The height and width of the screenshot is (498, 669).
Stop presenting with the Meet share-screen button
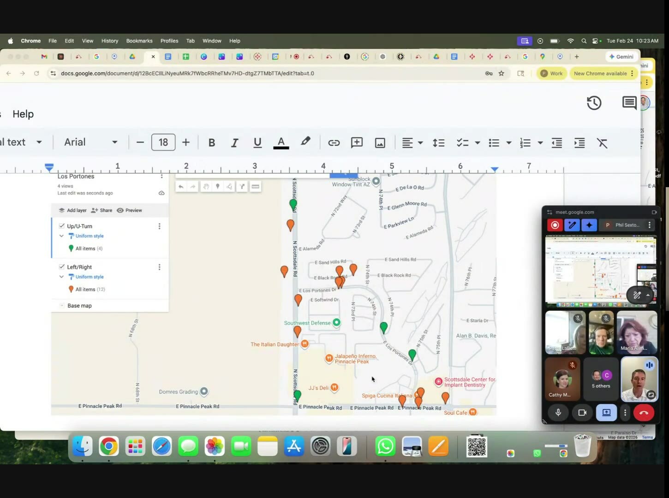coord(606,413)
